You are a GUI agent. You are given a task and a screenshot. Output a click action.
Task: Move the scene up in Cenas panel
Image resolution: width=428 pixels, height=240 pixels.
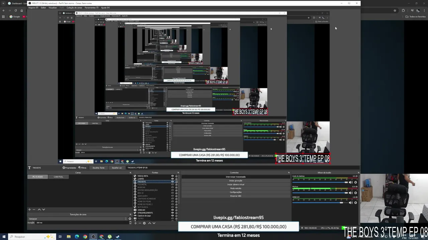point(39,210)
